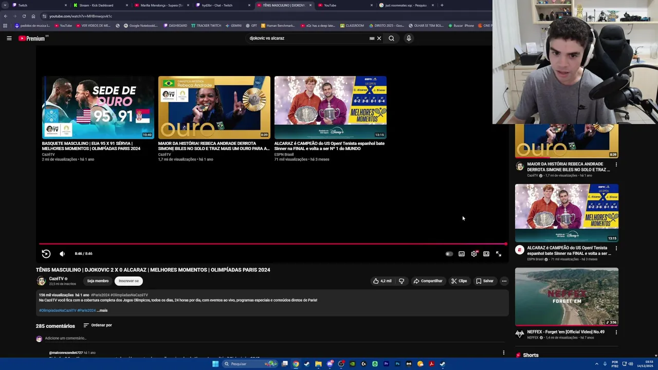Show hidden system tray icons

point(597,364)
